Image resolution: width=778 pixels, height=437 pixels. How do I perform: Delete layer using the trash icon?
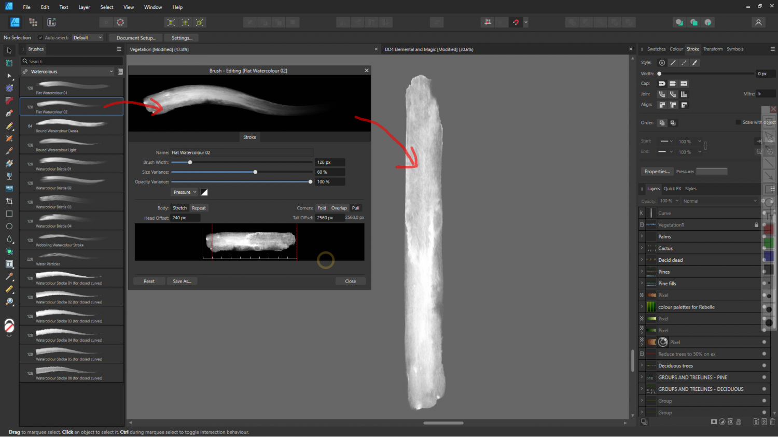(x=772, y=422)
